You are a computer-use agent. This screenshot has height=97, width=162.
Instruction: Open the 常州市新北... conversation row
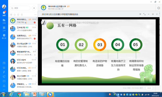[x=23, y=21]
